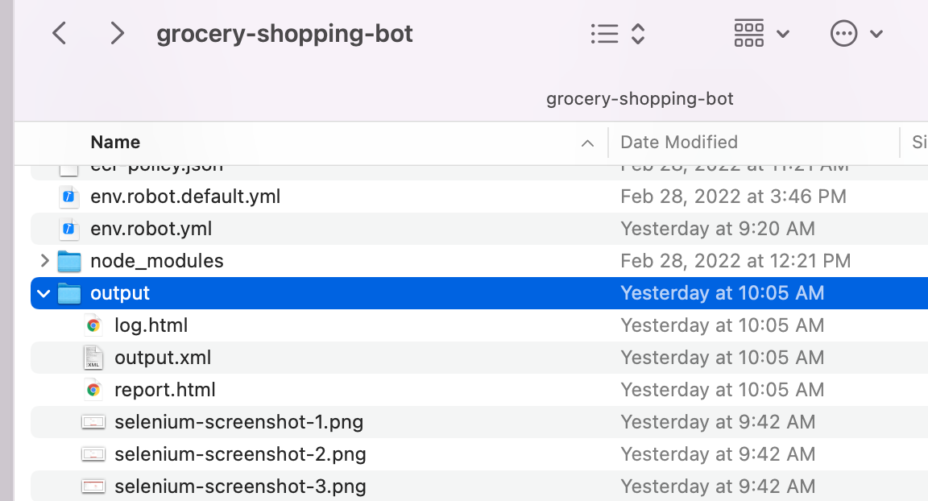Select the output.xml file name

[163, 358]
